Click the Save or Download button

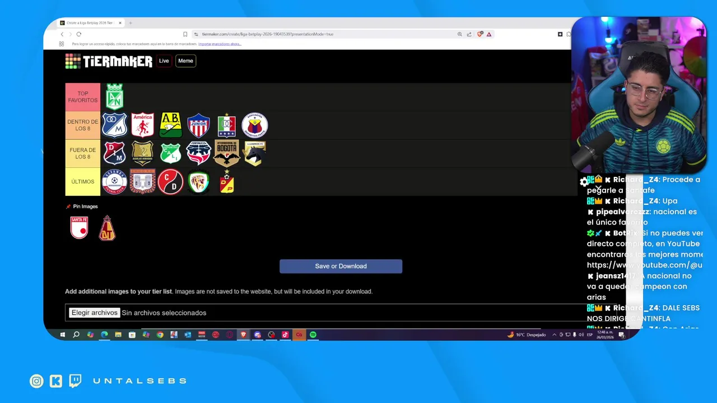tap(341, 266)
